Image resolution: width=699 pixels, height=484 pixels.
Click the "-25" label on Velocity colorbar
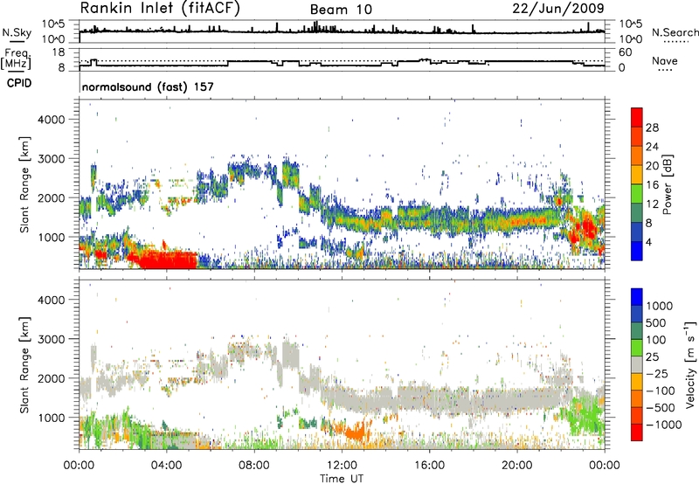point(655,374)
